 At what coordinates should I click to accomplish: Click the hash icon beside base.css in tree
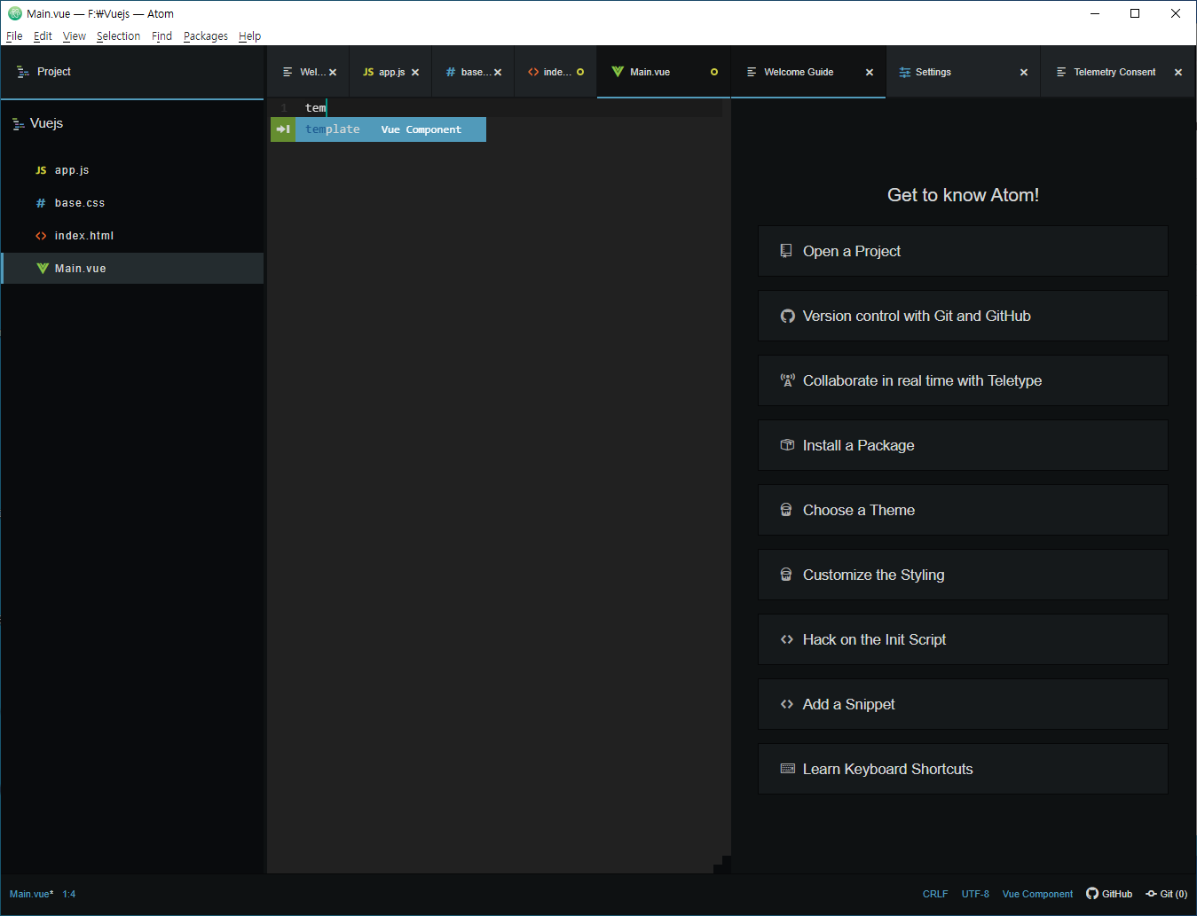pyautogui.click(x=41, y=203)
